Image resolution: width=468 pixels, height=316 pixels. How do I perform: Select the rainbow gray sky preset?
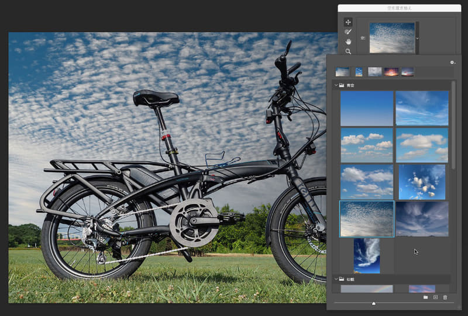point(367,289)
